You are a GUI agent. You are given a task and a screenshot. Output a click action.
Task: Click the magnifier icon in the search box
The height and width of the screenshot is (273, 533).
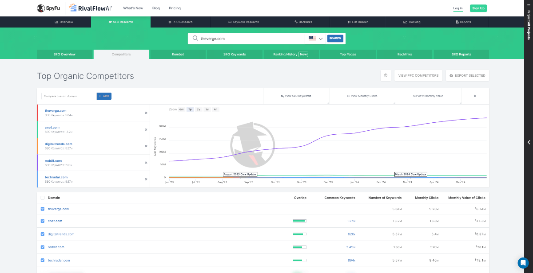coord(195,39)
